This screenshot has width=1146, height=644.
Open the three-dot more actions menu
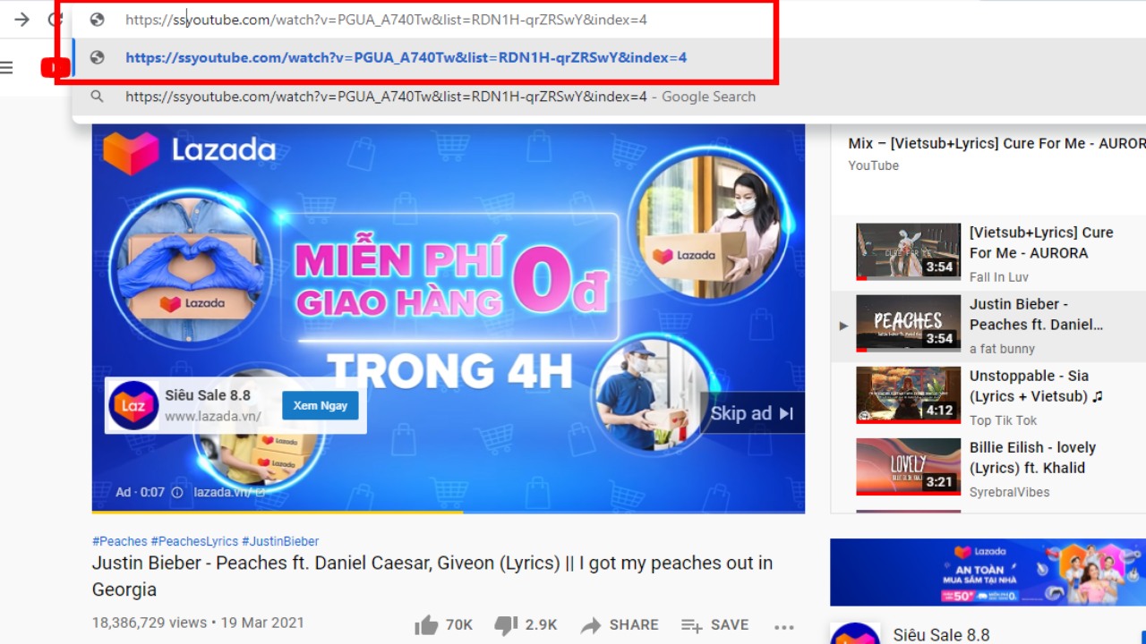click(x=784, y=627)
